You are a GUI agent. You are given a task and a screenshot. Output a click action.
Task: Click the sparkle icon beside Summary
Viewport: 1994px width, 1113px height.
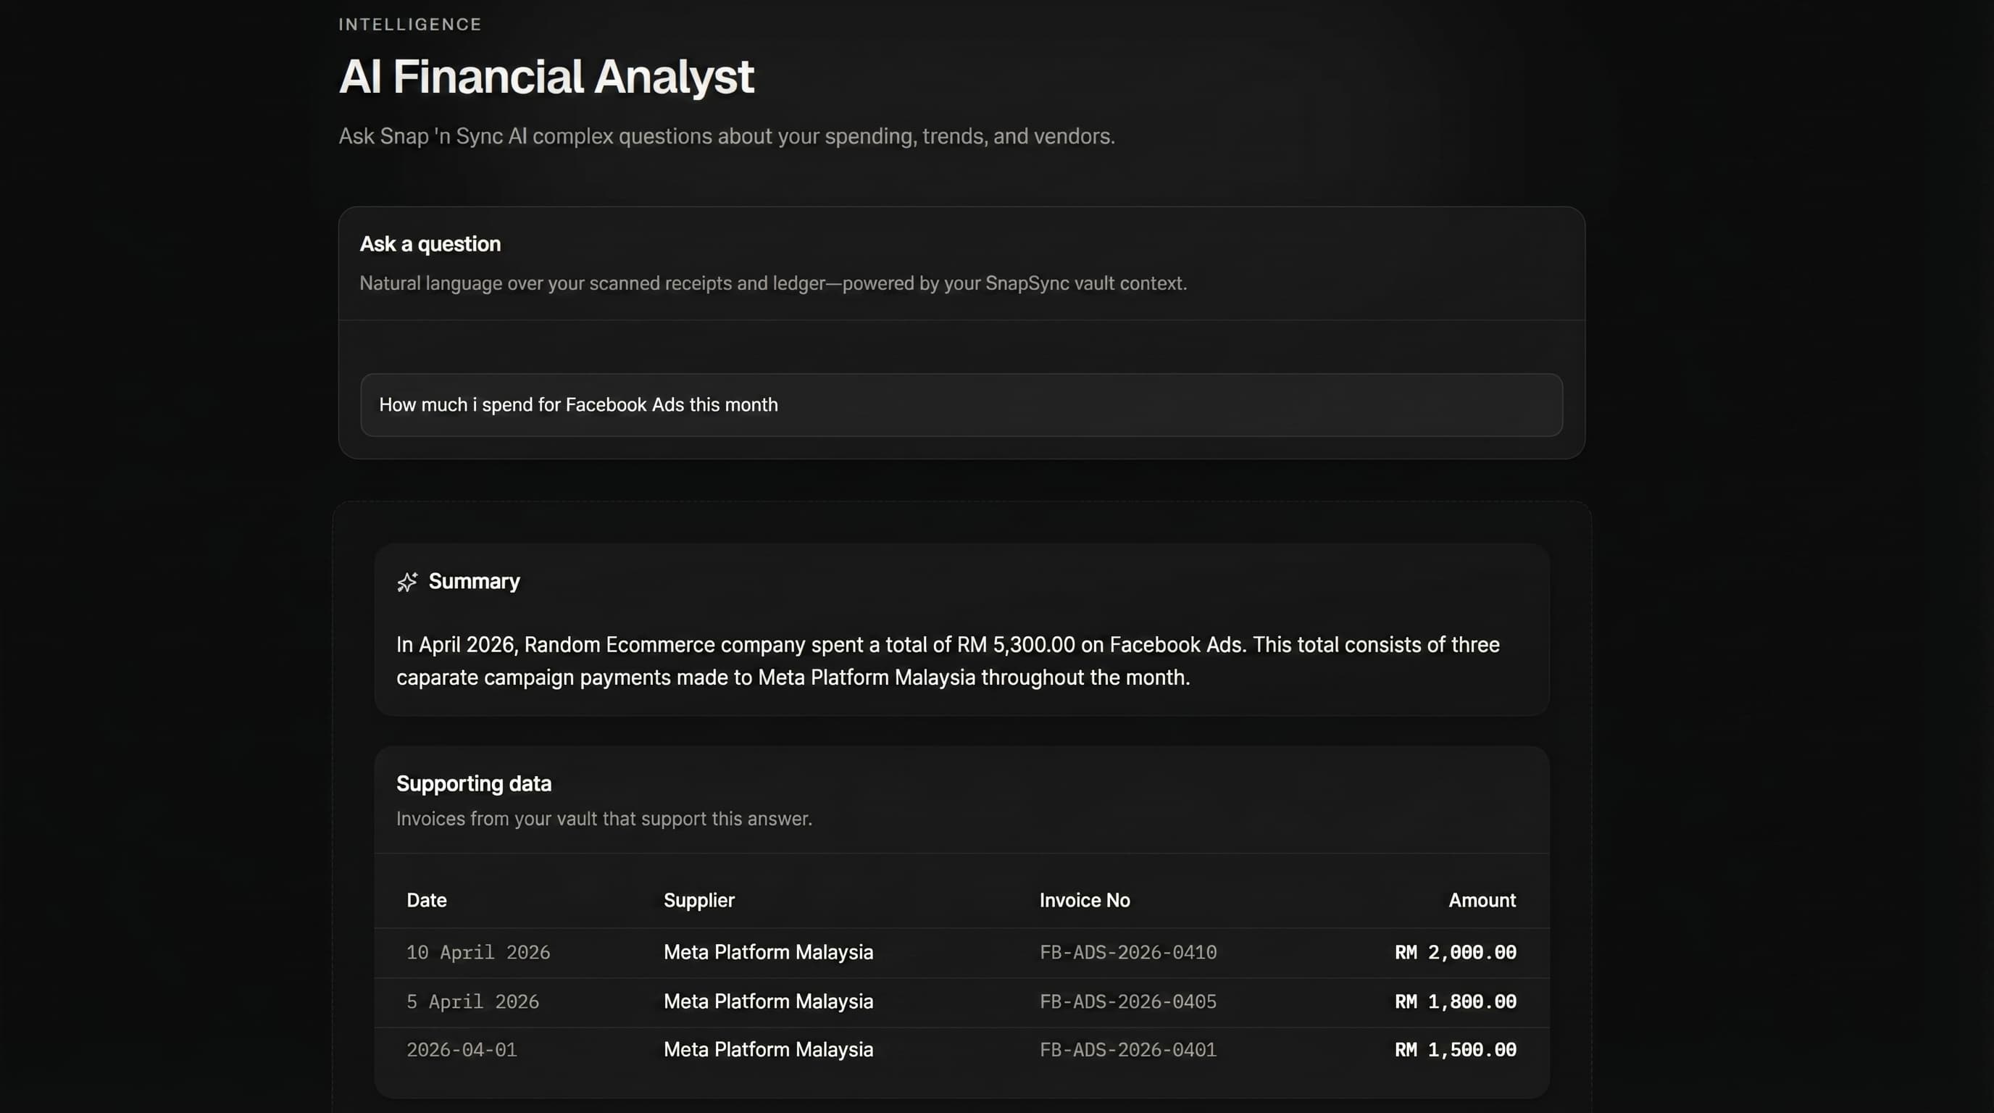pyautogui.click(x=409, y=582)
